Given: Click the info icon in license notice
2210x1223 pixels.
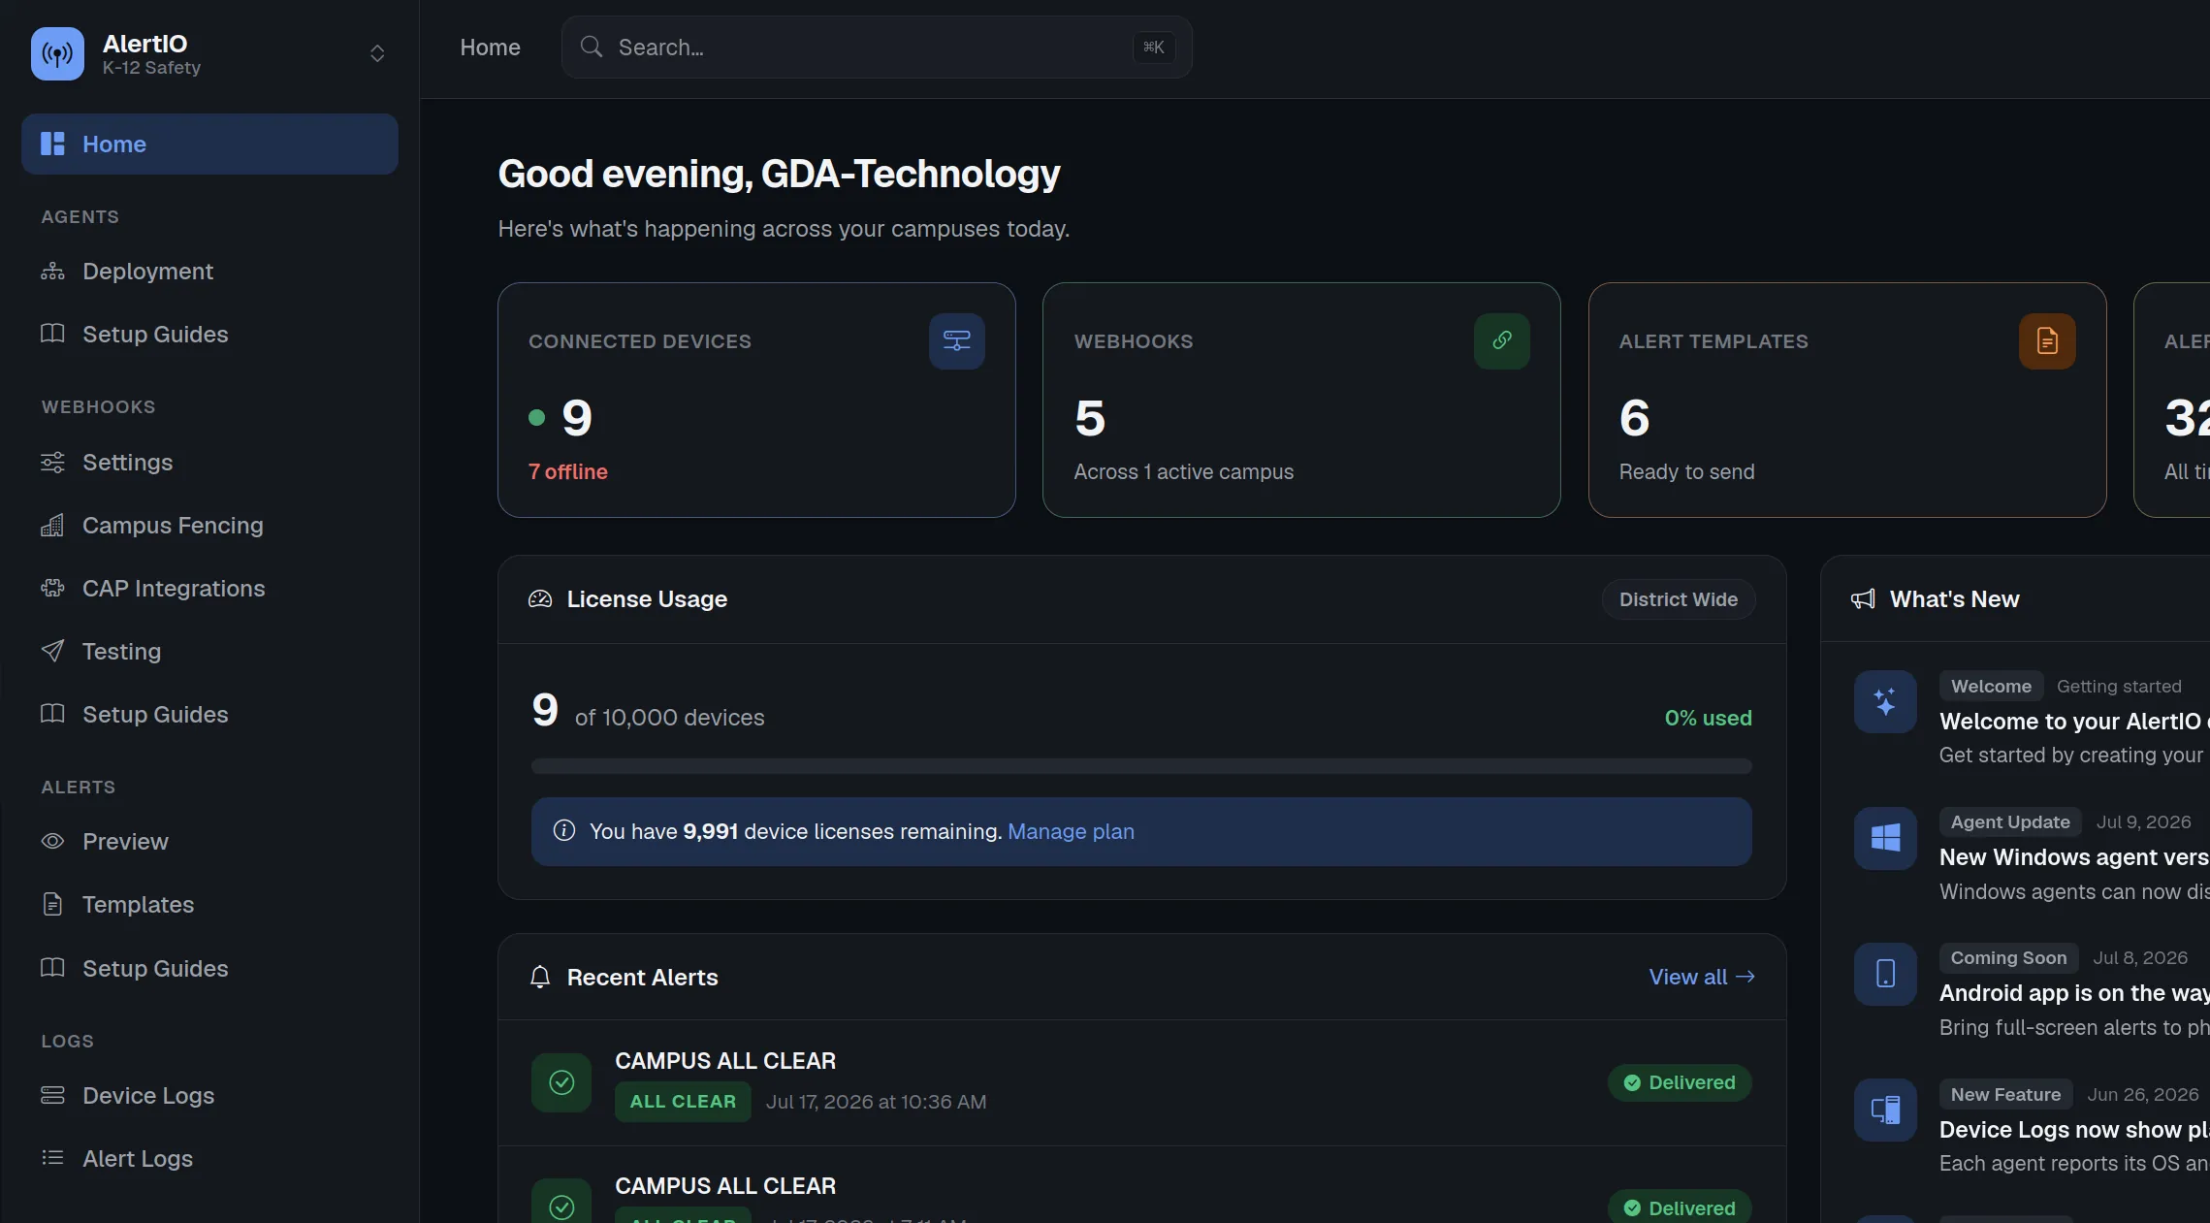Looking at the screenshot, I should coord(564,831).
